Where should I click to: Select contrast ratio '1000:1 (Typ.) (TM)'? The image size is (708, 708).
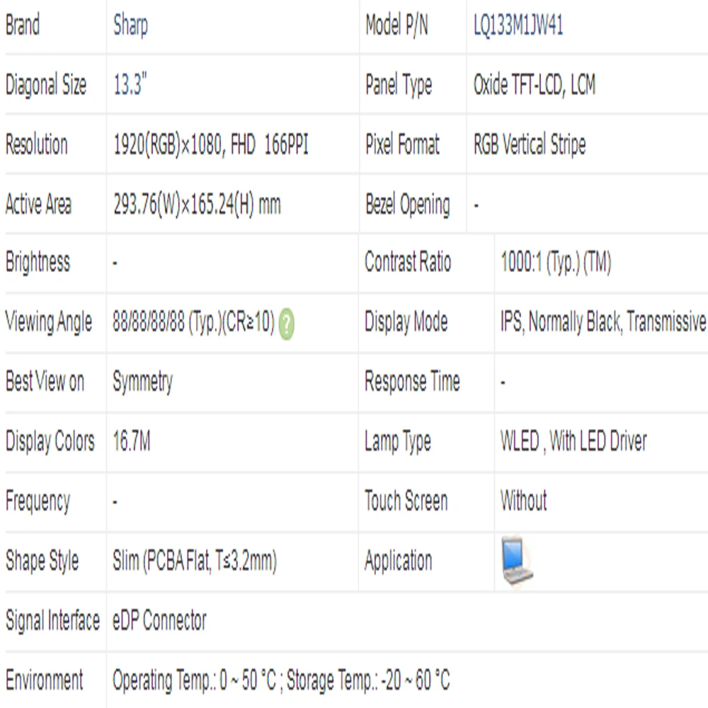point(556,262)
